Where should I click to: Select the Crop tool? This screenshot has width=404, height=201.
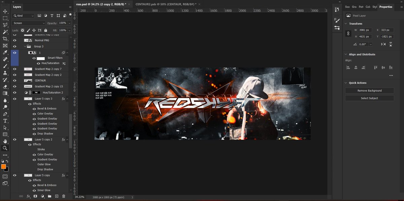click(5, 39)
